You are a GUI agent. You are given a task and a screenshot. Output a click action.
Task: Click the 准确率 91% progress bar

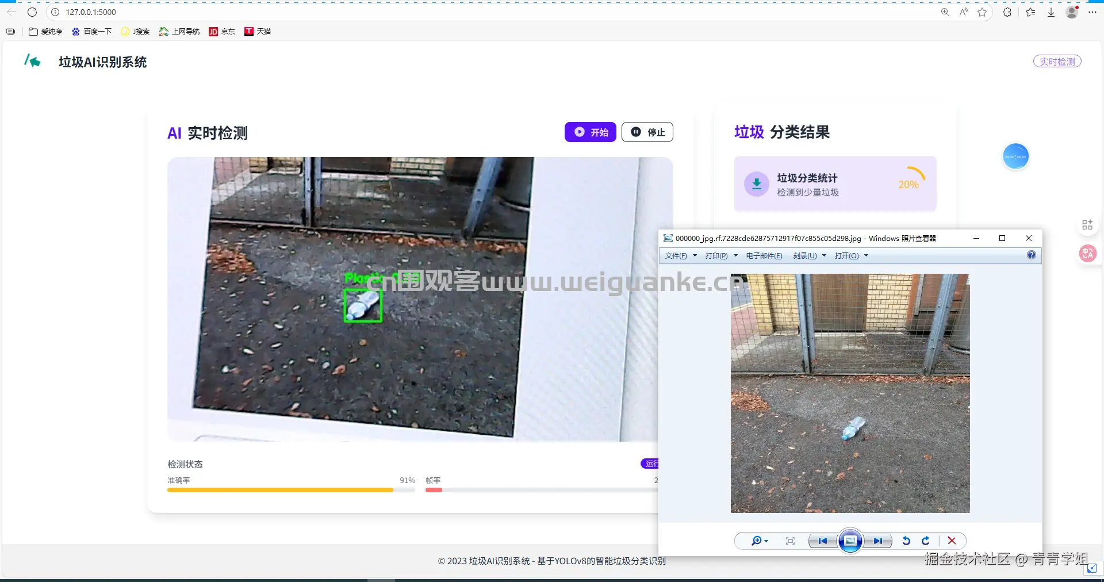coord(290,491)
